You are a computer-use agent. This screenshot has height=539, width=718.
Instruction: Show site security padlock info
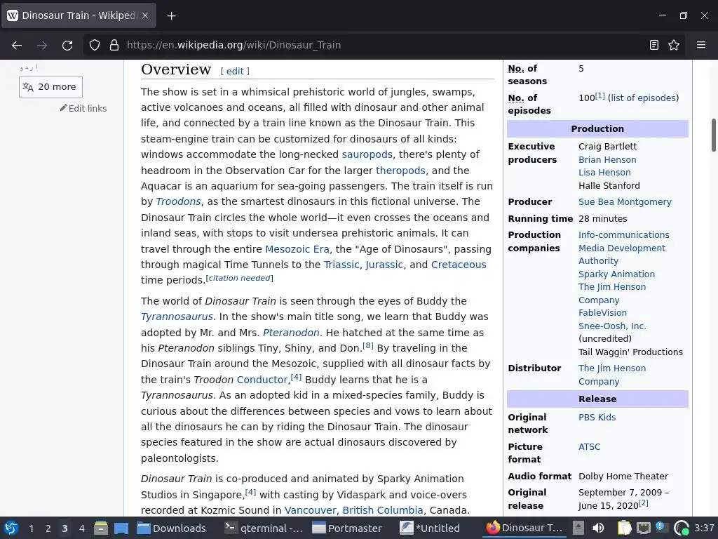114,45
